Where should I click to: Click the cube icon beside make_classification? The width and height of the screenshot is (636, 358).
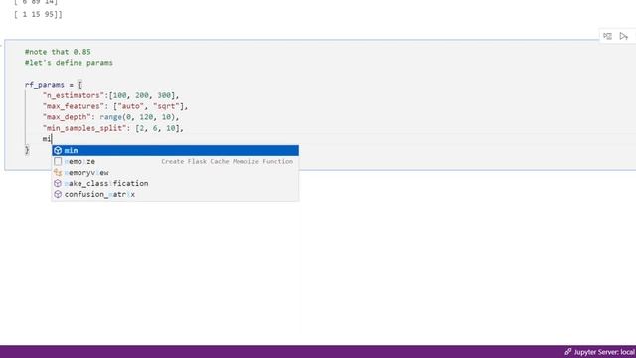pos(58,183)
